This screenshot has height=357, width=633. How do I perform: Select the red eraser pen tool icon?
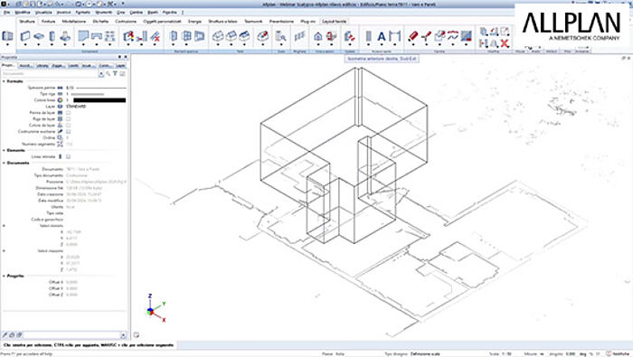coord(412,36)
